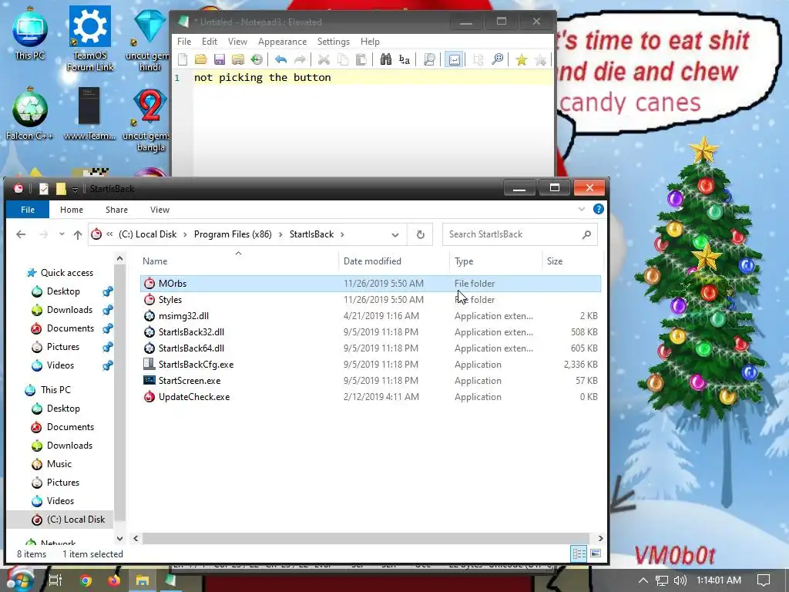Click the Replace icon in Notepad3 toolbar
The width and height of the screenshot is (789, 592).
click(405, 59)
